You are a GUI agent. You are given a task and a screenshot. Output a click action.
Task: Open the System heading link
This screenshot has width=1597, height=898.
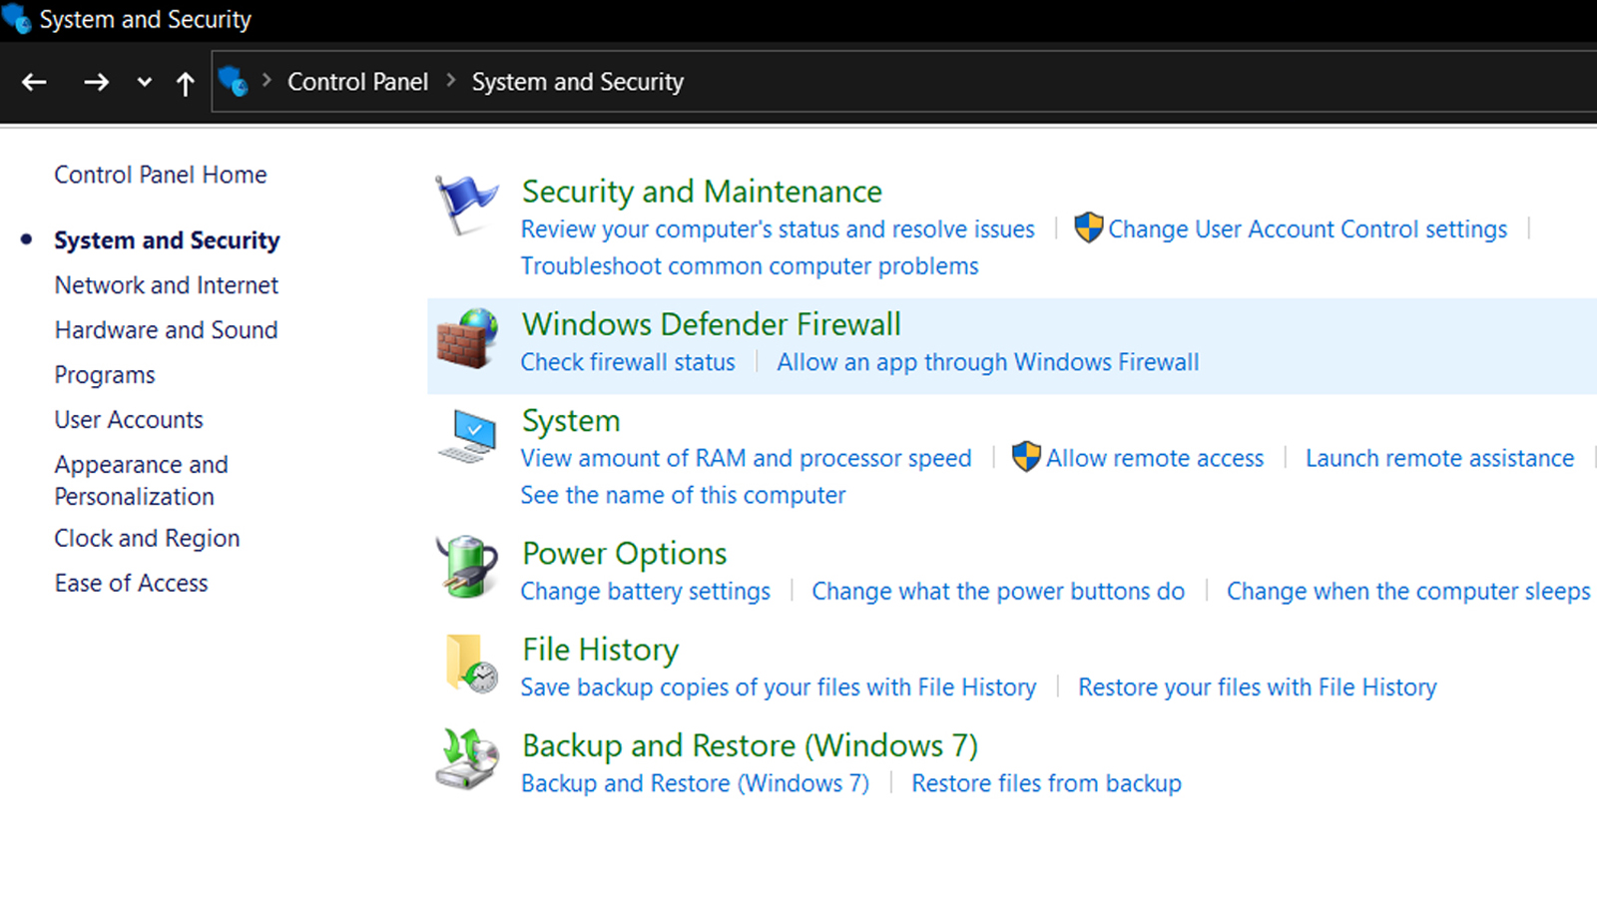(x=571, y=421)
